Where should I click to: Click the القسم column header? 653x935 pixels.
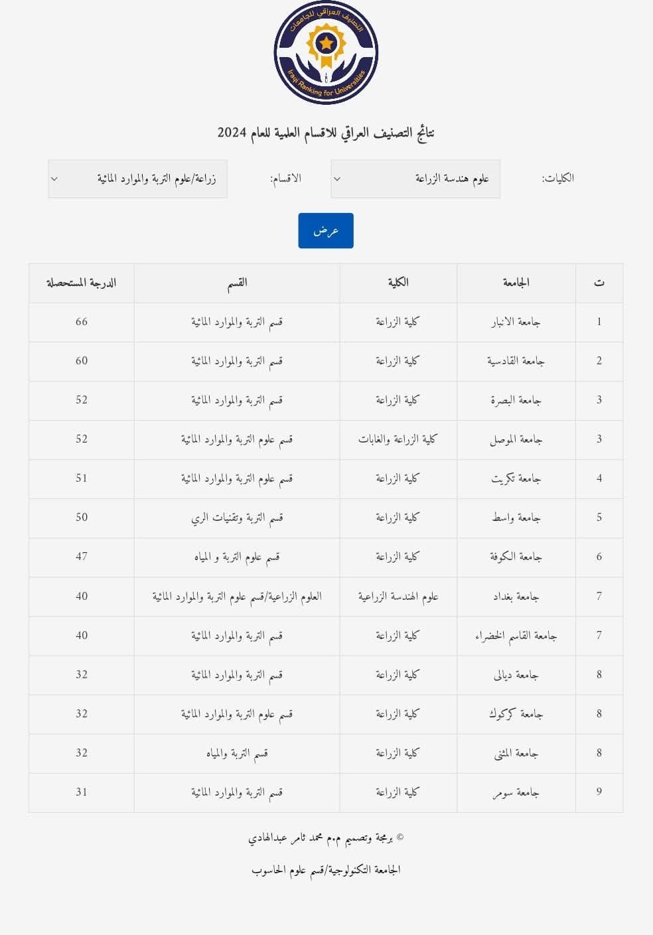click(237, 283)
